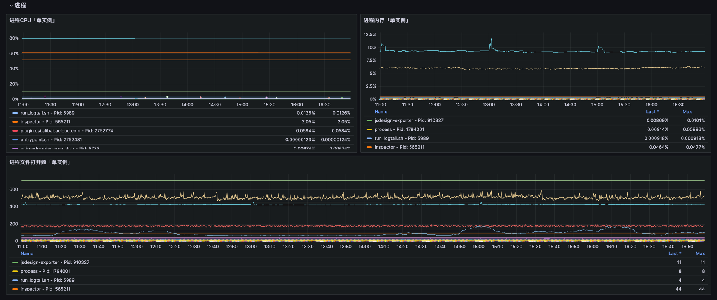The image size is (717, 300).
Task: Toggle inspector series in memory panel legend
Action: coord(399,147)
